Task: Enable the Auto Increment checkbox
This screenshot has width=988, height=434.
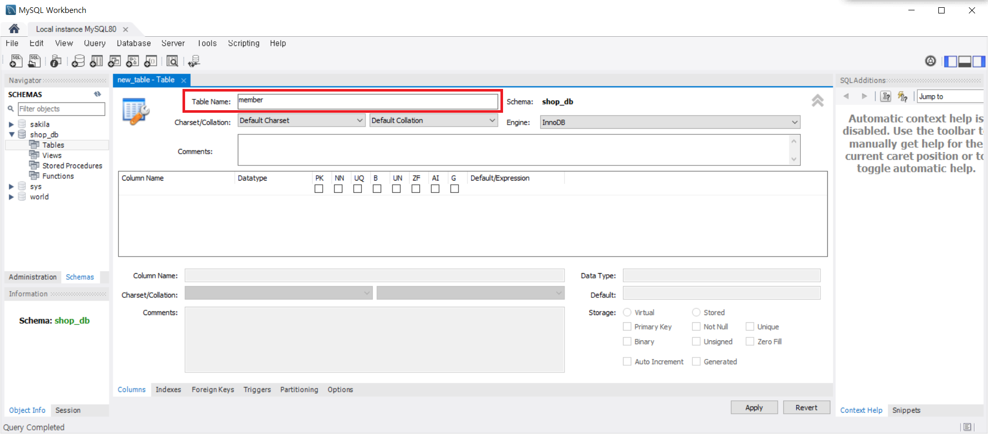Action: point(627,361)
